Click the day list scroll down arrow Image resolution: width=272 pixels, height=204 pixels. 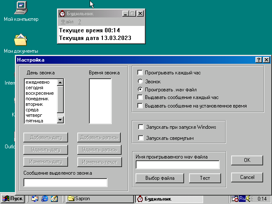coord(60,120)
